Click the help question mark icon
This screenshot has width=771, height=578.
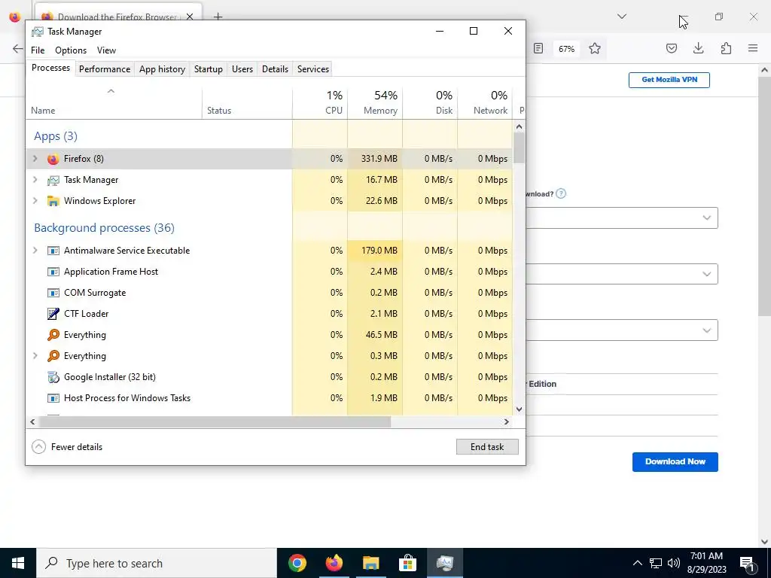(x=560, y=193)
